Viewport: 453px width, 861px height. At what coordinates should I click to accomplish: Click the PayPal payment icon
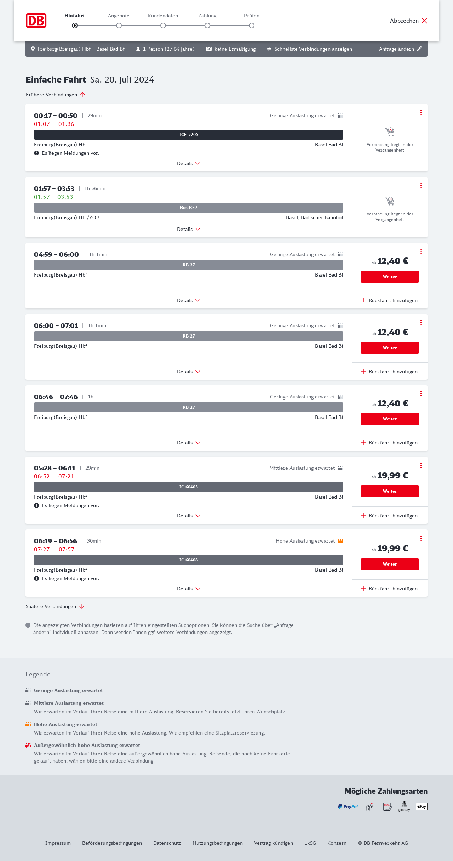tap(348, 806)
